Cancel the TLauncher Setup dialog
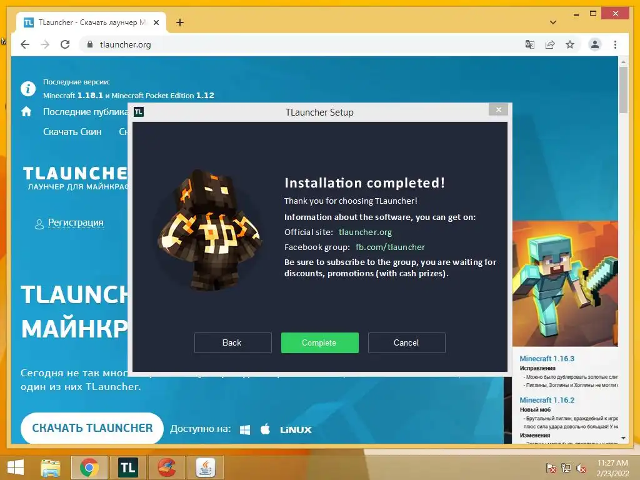 406,342
